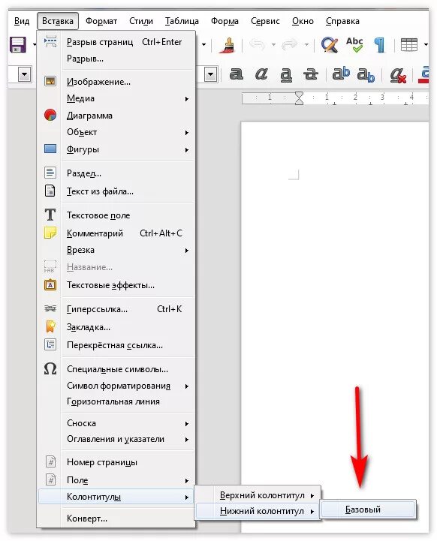Choose Перекрёстная ссылка... entry
The image size is (437, 541).
coord(116,345)
